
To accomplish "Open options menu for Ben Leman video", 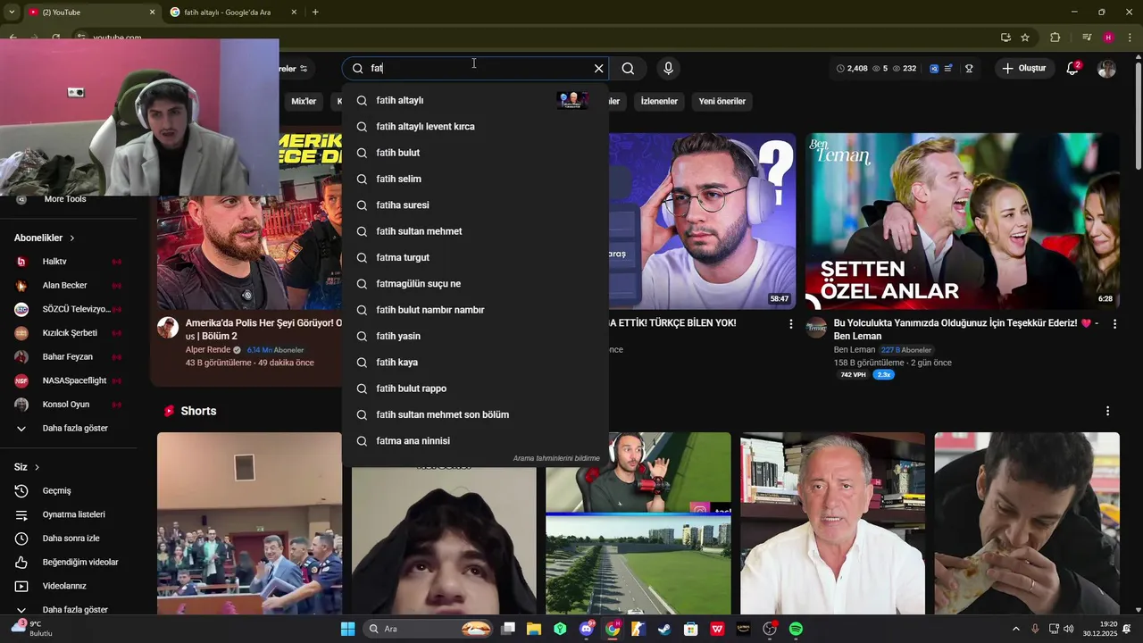I will tap(1114, 324).
